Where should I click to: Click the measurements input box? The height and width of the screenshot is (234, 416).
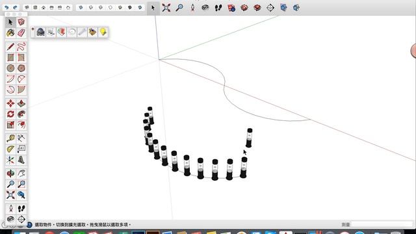coord(382,224)
